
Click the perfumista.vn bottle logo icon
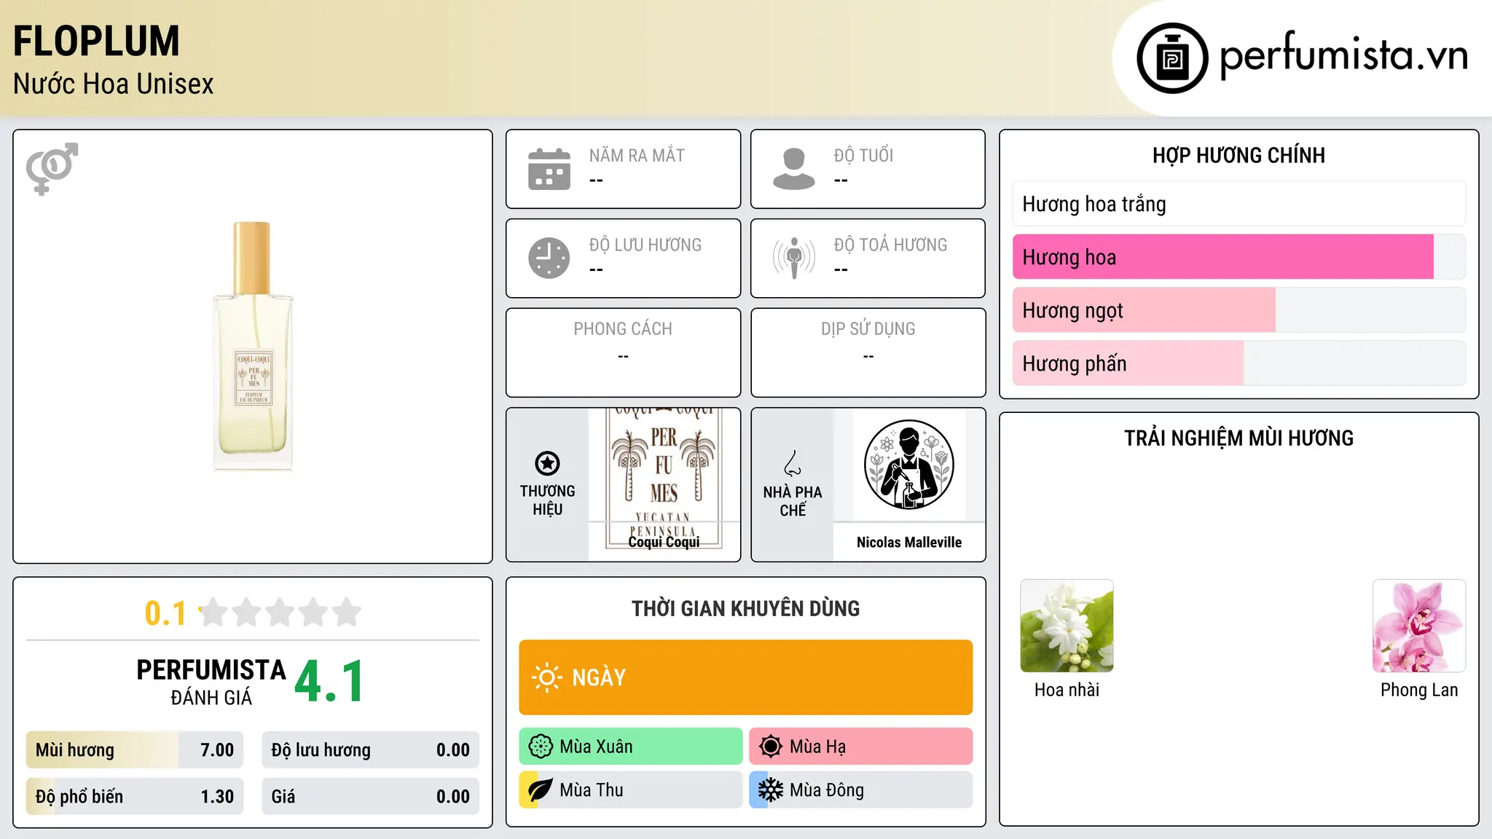click(1172, 58)
